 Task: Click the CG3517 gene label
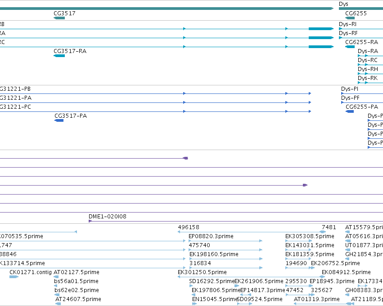coord(64,13)
